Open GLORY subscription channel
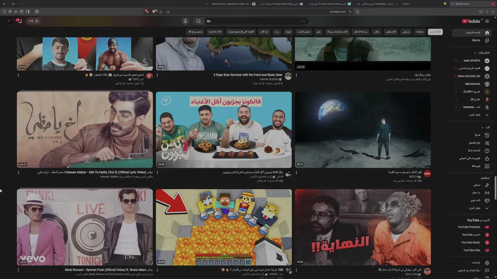The width and height of the screenshot is (497, 279). 472,92
